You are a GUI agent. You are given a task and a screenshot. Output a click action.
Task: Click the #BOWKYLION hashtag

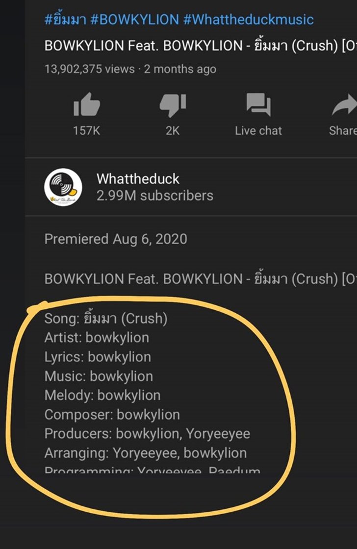click(134, 19)
